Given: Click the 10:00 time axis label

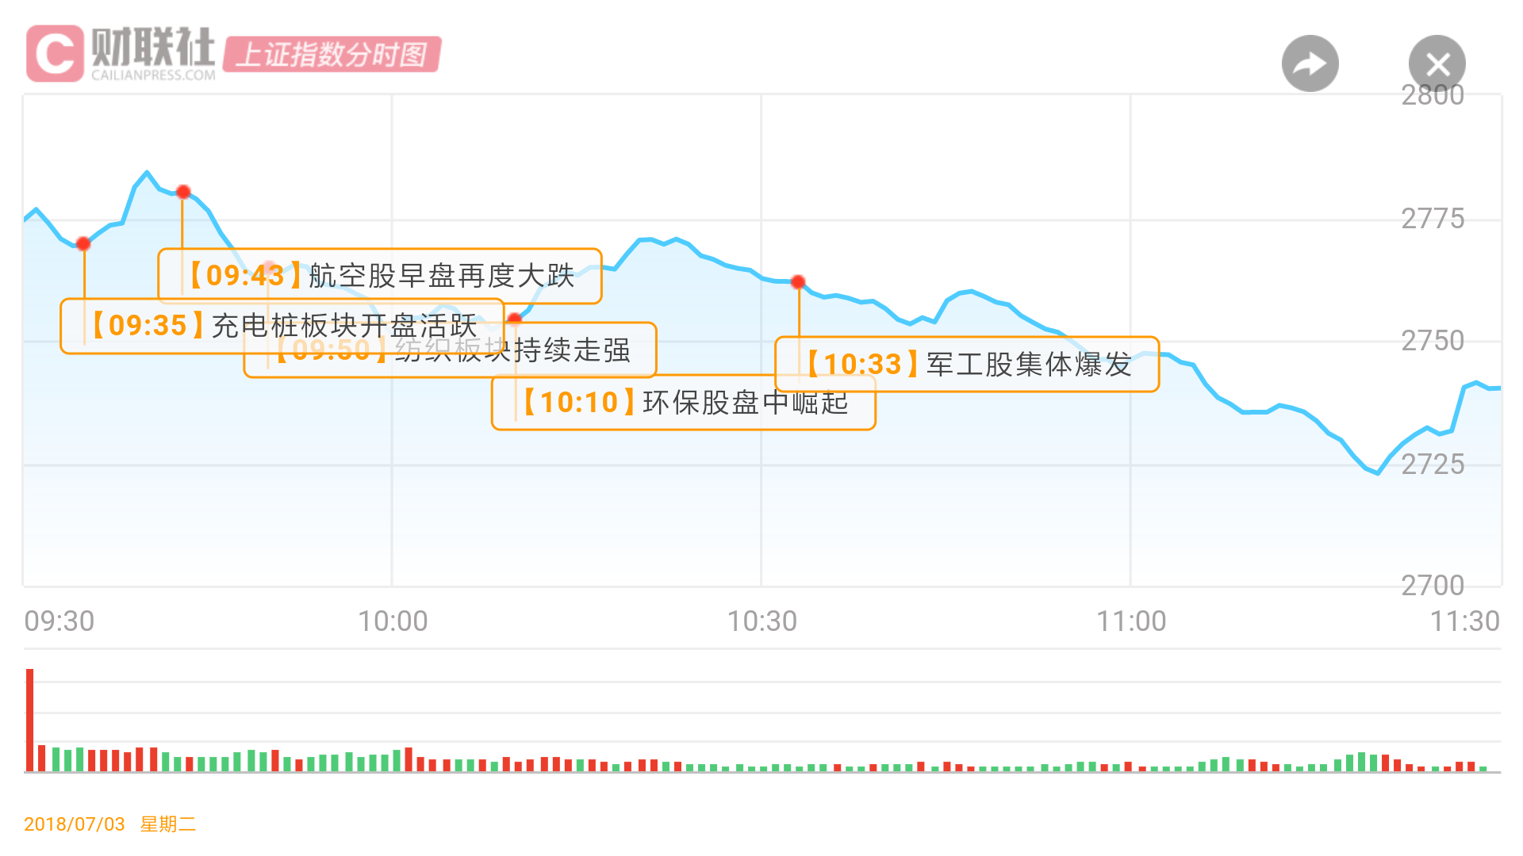Looking at the screenshot, I should 393,621.
